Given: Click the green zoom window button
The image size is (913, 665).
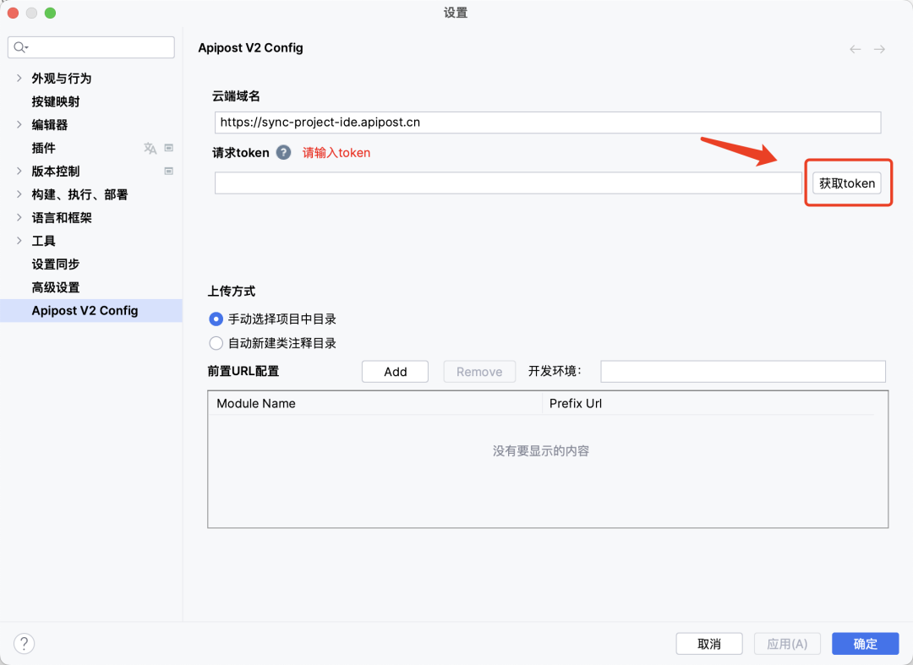Looking at the screenshot, I should pos(51,13).
